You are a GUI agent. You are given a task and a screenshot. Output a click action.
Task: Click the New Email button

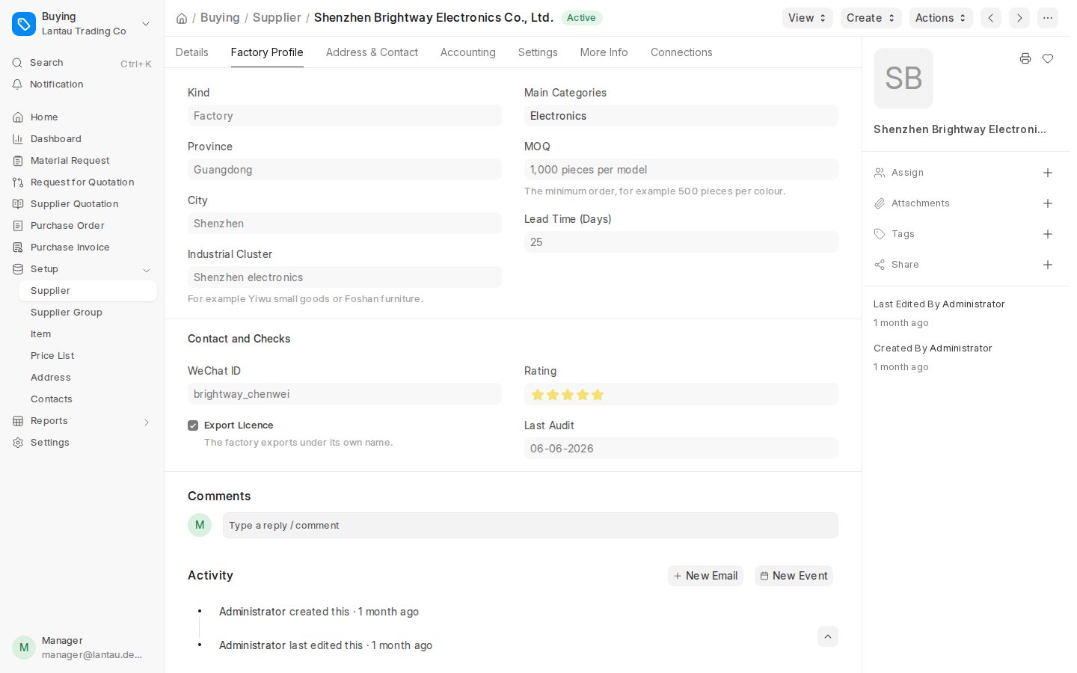pos(705,576)
